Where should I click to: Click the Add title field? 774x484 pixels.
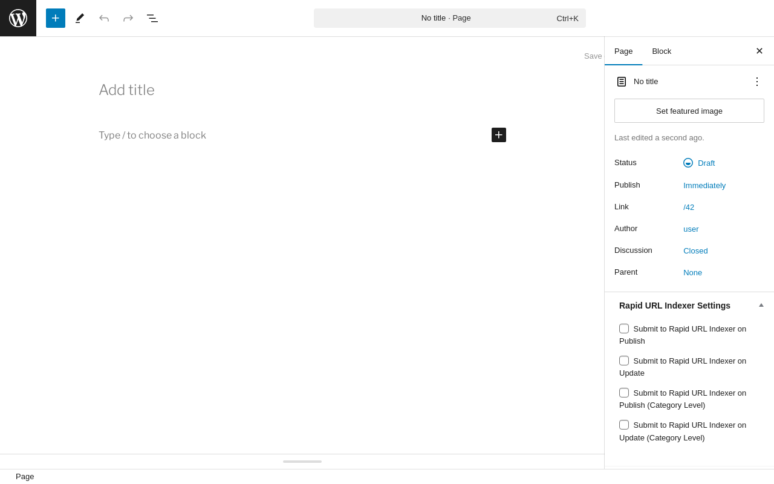pyautogui.click(x=302, y=90)
